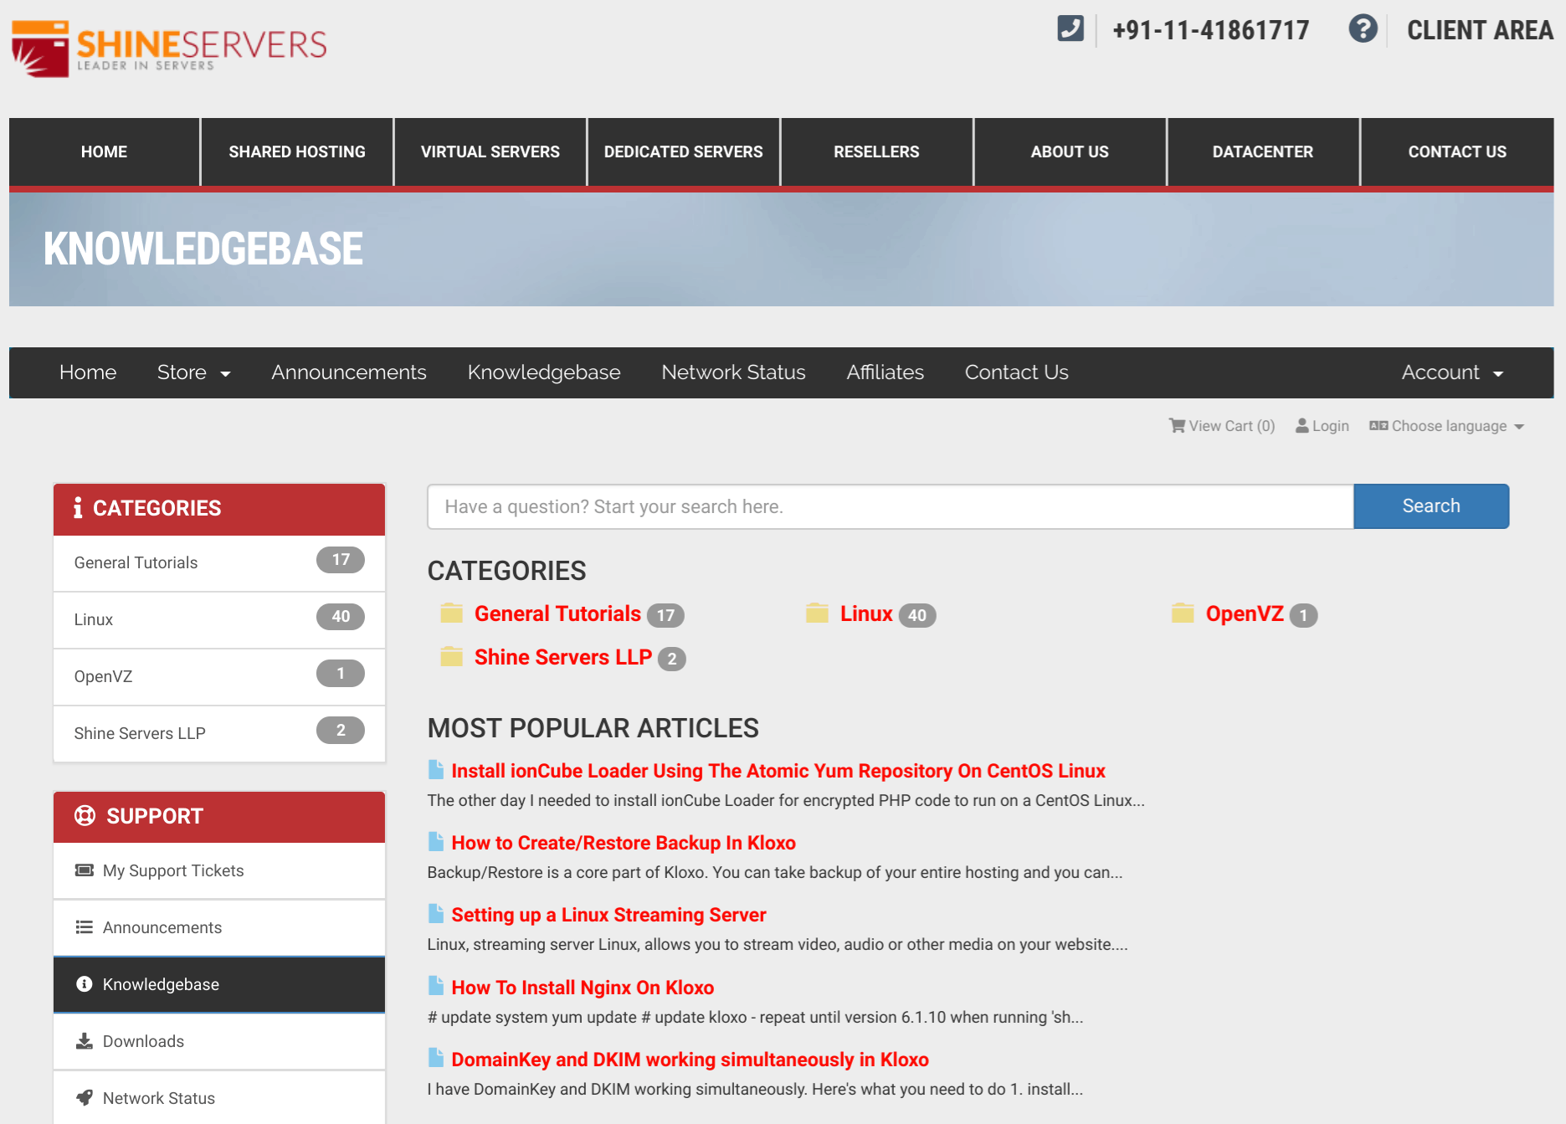Open Linux category link in main area
The image size is (1566, 1124).
point(866,613)
